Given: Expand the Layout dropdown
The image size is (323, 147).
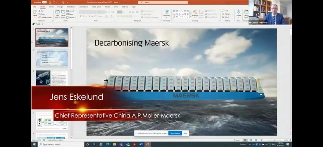Looking at the screenshot, I should coord(71,11).
